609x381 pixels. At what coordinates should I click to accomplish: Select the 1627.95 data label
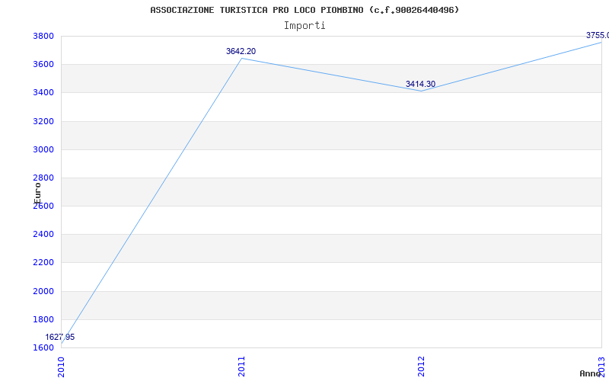tap(60, 337)
